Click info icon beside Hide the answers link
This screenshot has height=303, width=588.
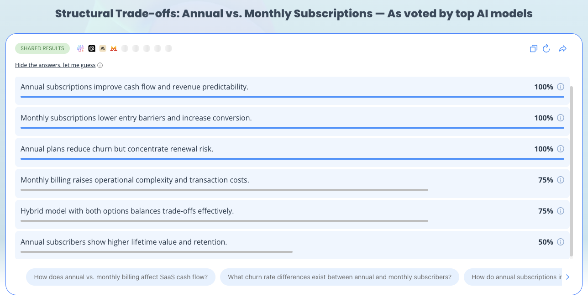(100, 65)
